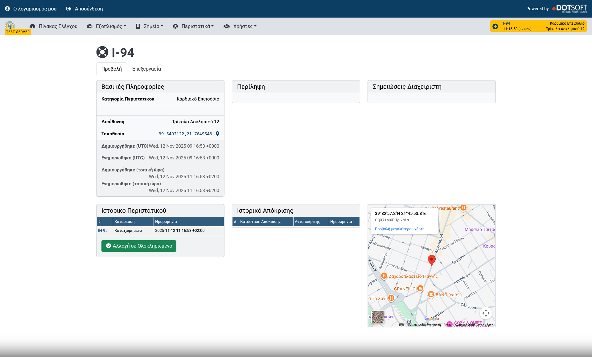Image resolution: width=592 pixels, height=357 pixels.
Task: Open the coordinates link 39.5492122,21.7649543
Action: click(185, 134)
